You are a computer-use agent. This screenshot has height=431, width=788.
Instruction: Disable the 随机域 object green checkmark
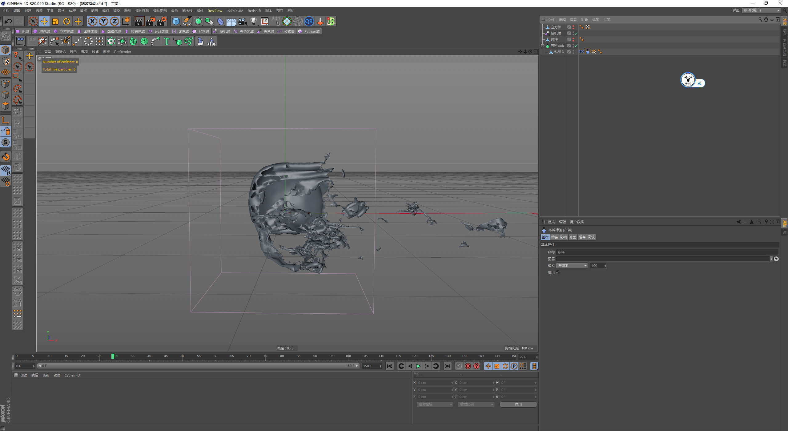[576, 33]
